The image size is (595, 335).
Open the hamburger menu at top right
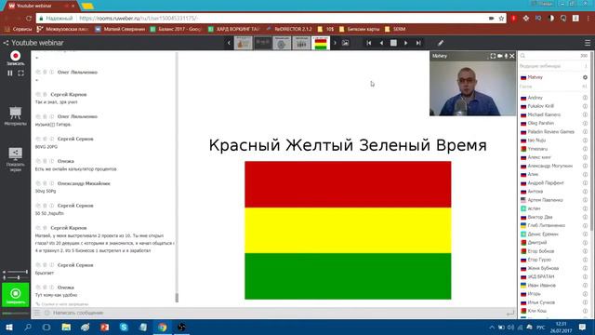tap(588, 43)
